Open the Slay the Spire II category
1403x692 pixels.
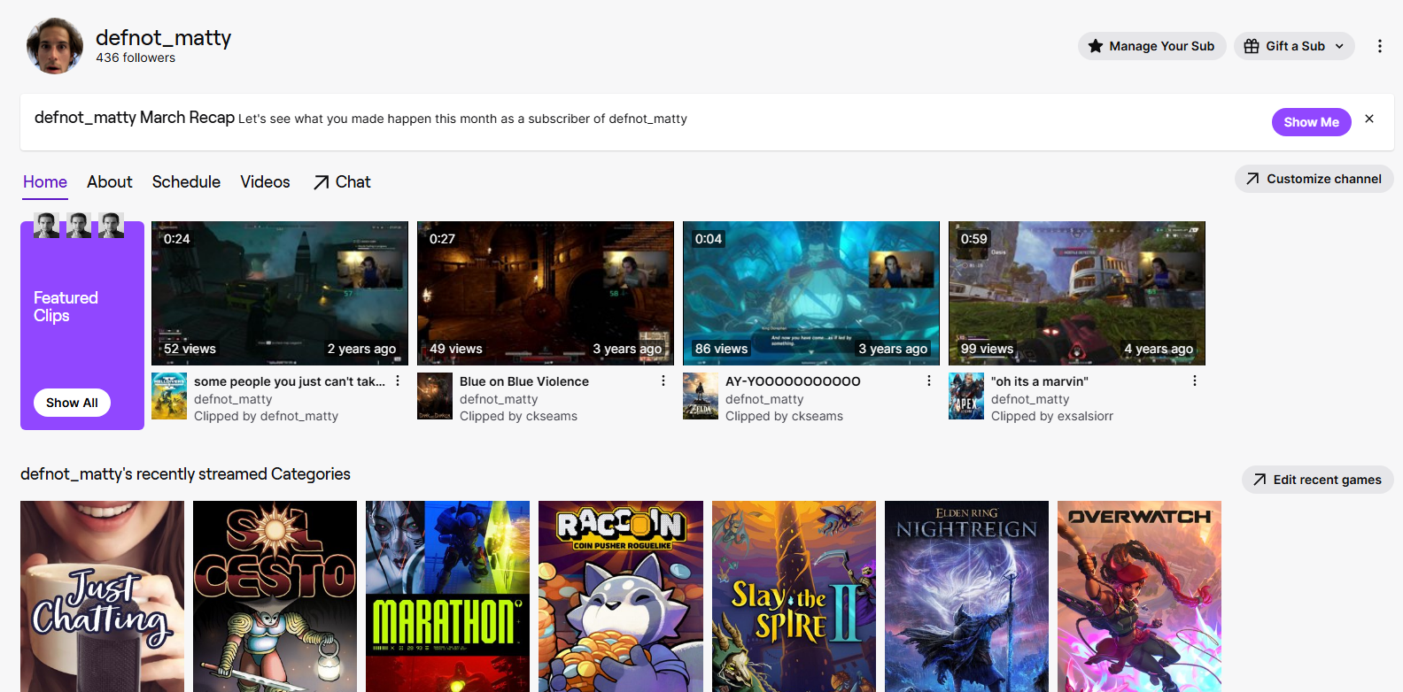point(794,596)
